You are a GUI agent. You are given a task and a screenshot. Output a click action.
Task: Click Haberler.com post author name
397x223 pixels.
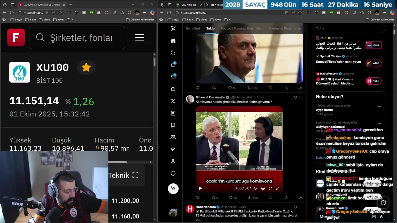tap(206, 207)
